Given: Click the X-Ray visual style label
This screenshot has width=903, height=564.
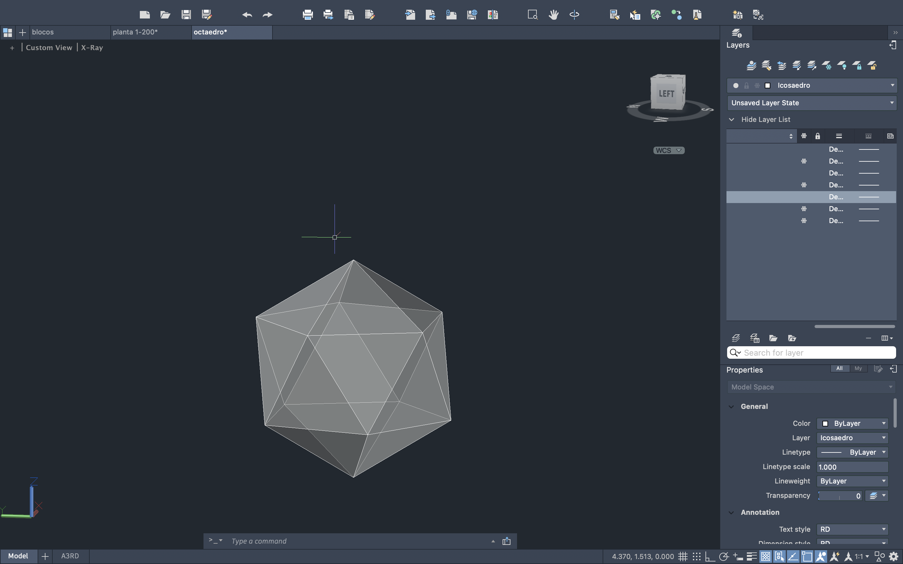Looking at the screenshot, I should (x=92, y=47).
